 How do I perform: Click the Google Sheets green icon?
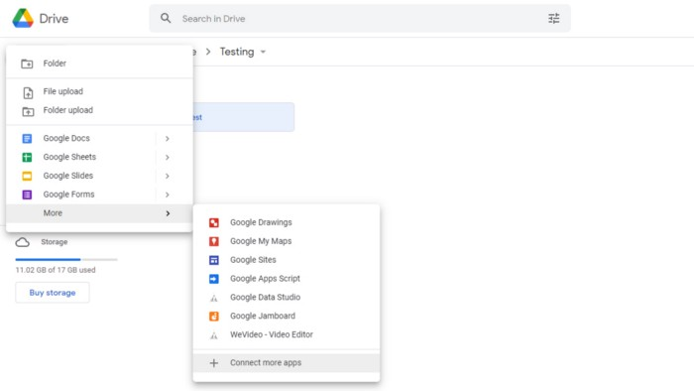27,157
